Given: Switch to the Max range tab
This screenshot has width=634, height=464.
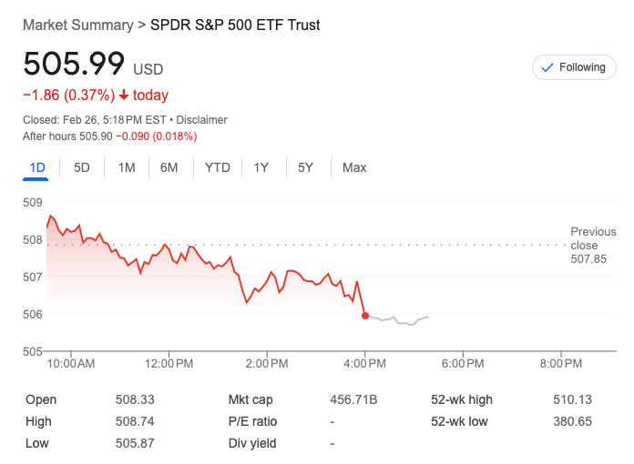Looking at the screenshot, I should tap(354, 167).
